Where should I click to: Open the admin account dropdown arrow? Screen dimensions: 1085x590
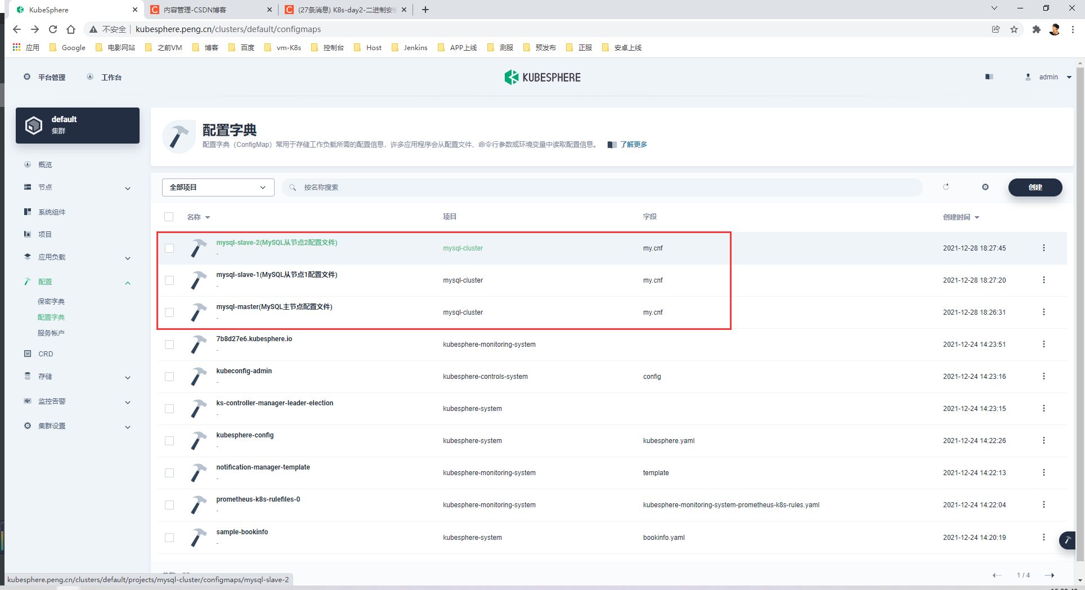pos(1069,77)
